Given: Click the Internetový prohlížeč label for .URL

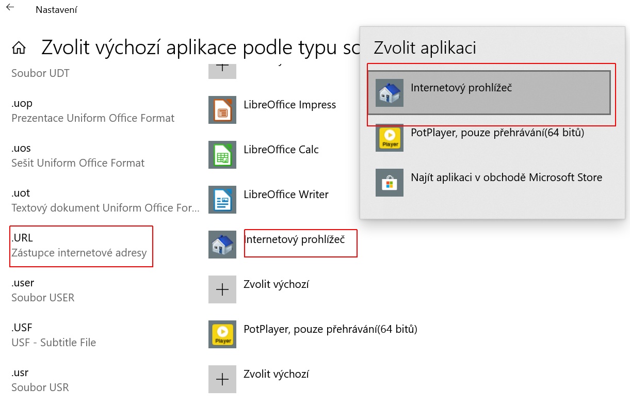Looking at the screenshot, I should click(294, 239).
